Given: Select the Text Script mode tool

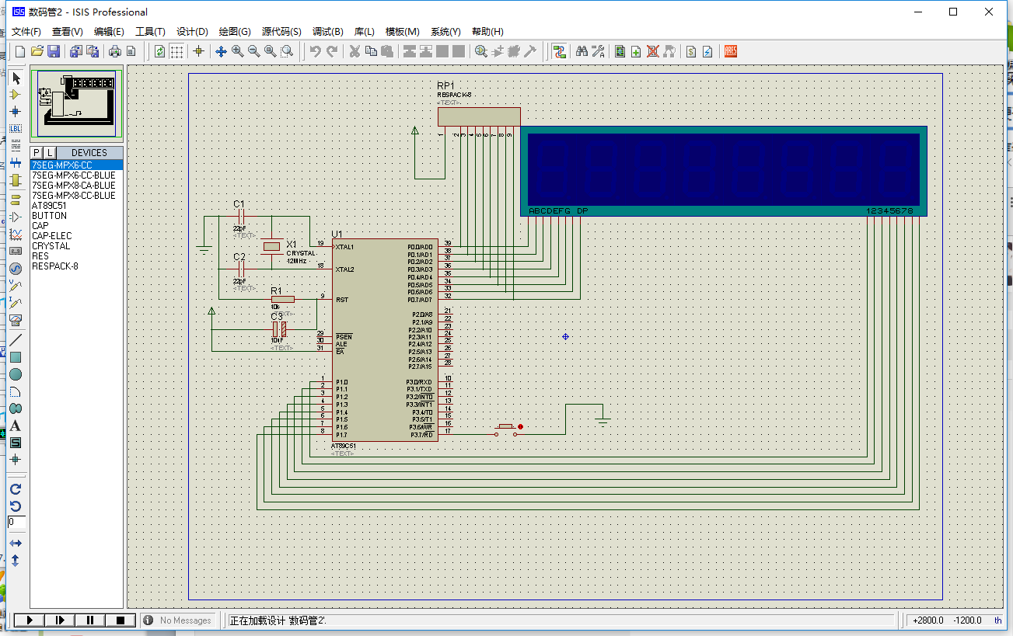Looking at the screenshot, I should click(x=16, y=146).
